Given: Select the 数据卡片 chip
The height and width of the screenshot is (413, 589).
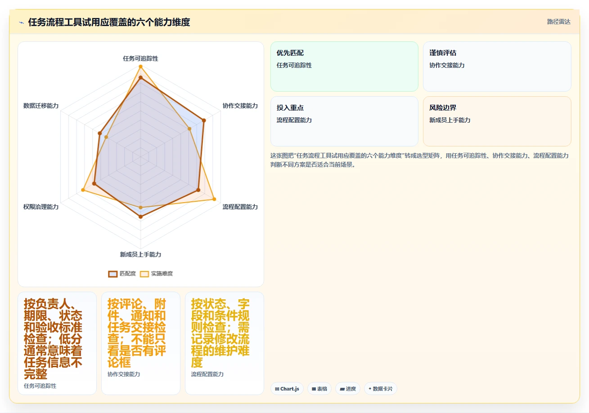Looking at the screenshot, I should (380, 389).
